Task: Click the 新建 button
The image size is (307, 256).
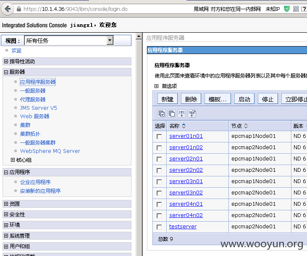Action: tap(168, 99)
